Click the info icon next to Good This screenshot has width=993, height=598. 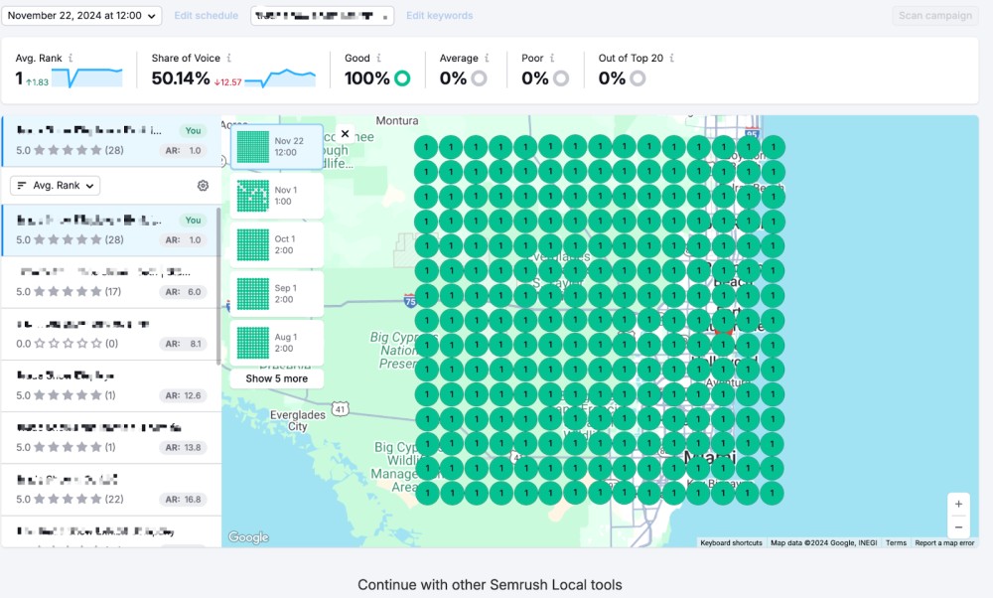coord(378,58)
